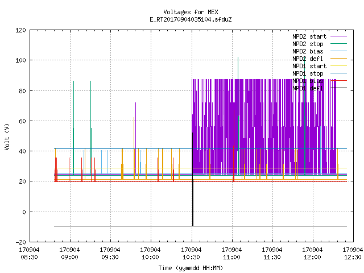The width and height of the screenshot is (364, 273).
Task: Click the light-blue NPD2 bias legend line sample
Action: (x=339, y=51)
